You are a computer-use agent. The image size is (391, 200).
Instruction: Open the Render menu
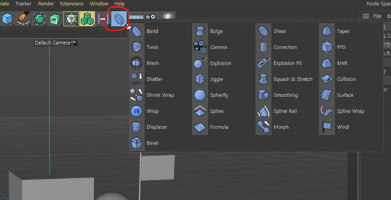[x=46, y=4]
